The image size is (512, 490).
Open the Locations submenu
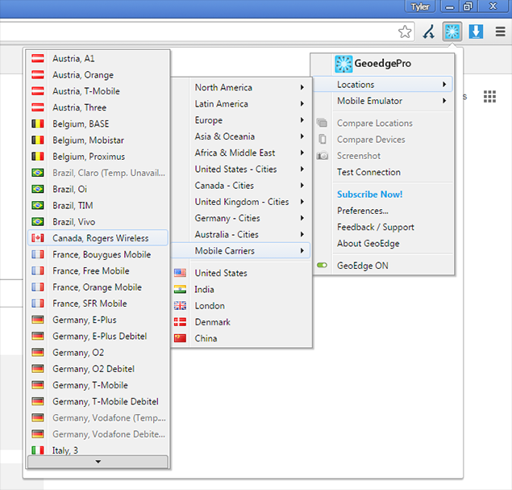(x=382, y=84)
